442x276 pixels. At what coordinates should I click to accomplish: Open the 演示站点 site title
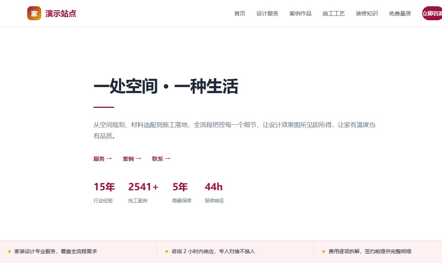tap(61, 14)
